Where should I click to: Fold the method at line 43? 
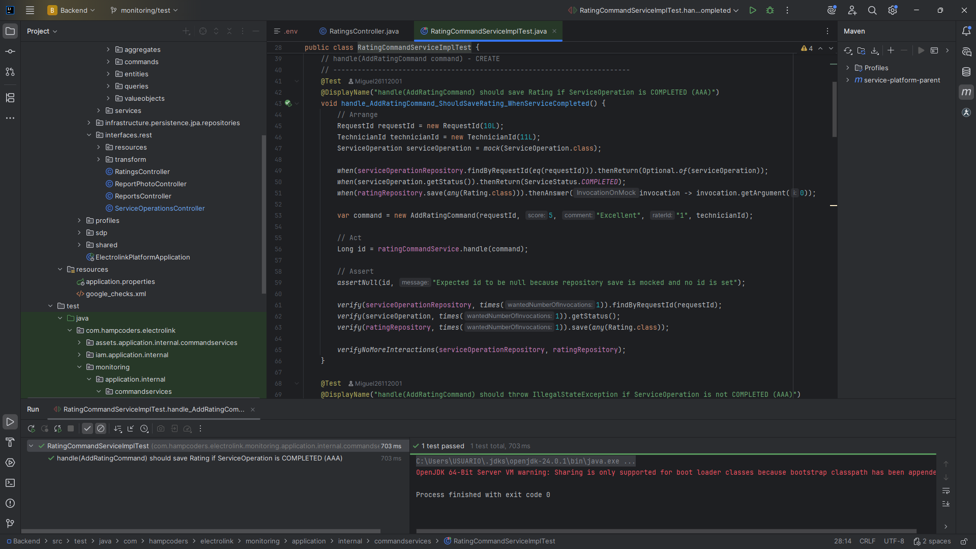tap(297, 103)
